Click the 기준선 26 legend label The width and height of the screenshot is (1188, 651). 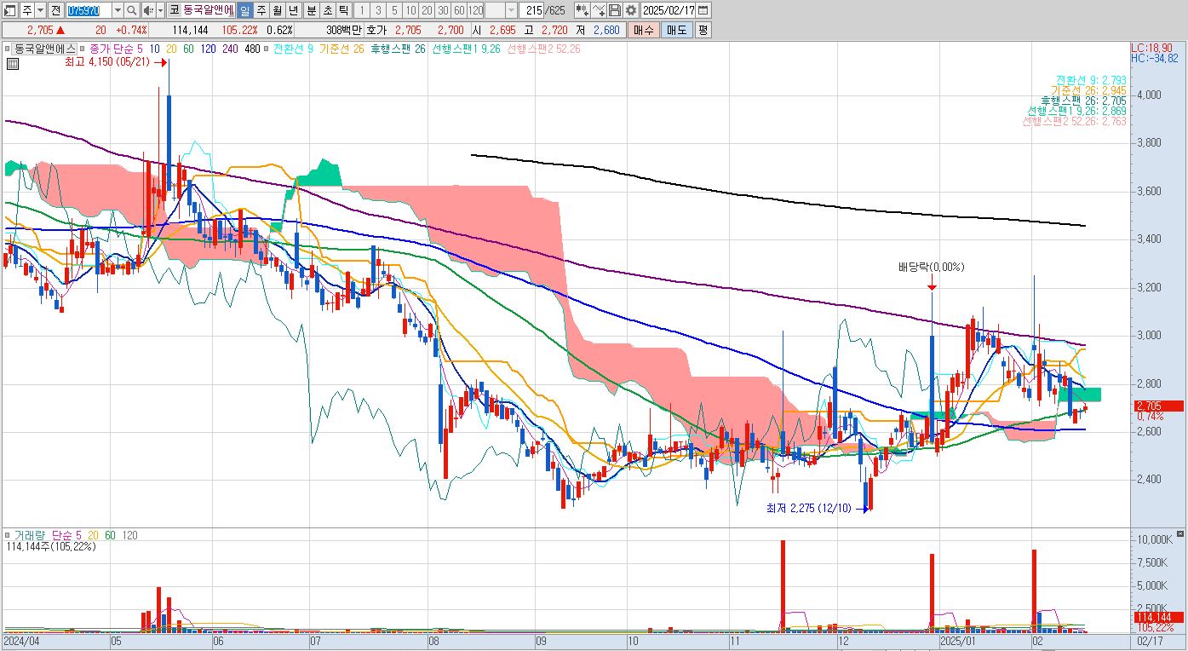click(x=341, y=49)
